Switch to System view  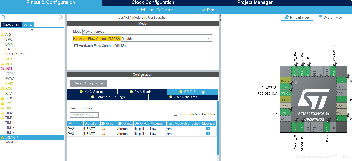point(330,17)
